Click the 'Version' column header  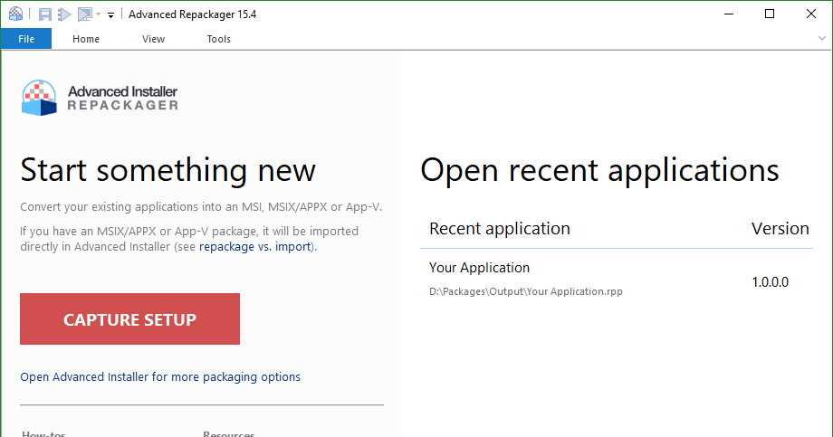(x=780, y=229)
